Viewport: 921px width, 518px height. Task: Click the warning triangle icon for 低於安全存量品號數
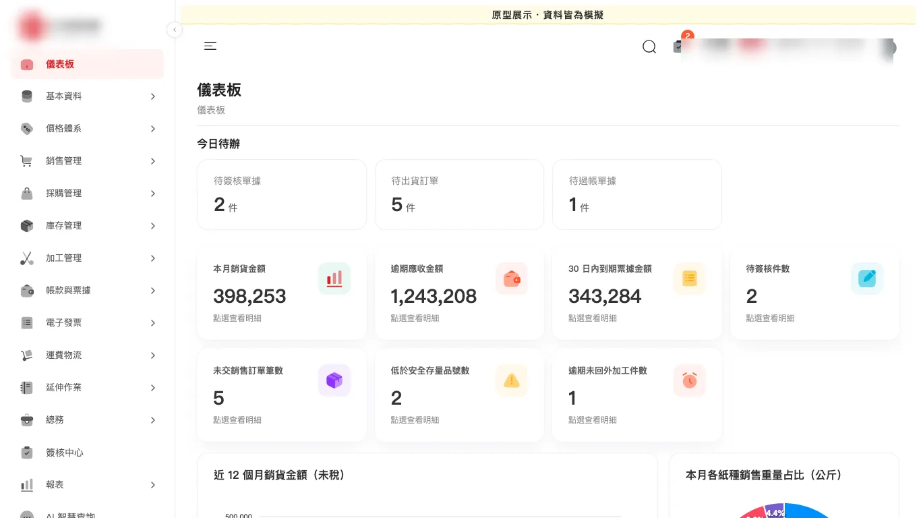click(x=512, y=380)
